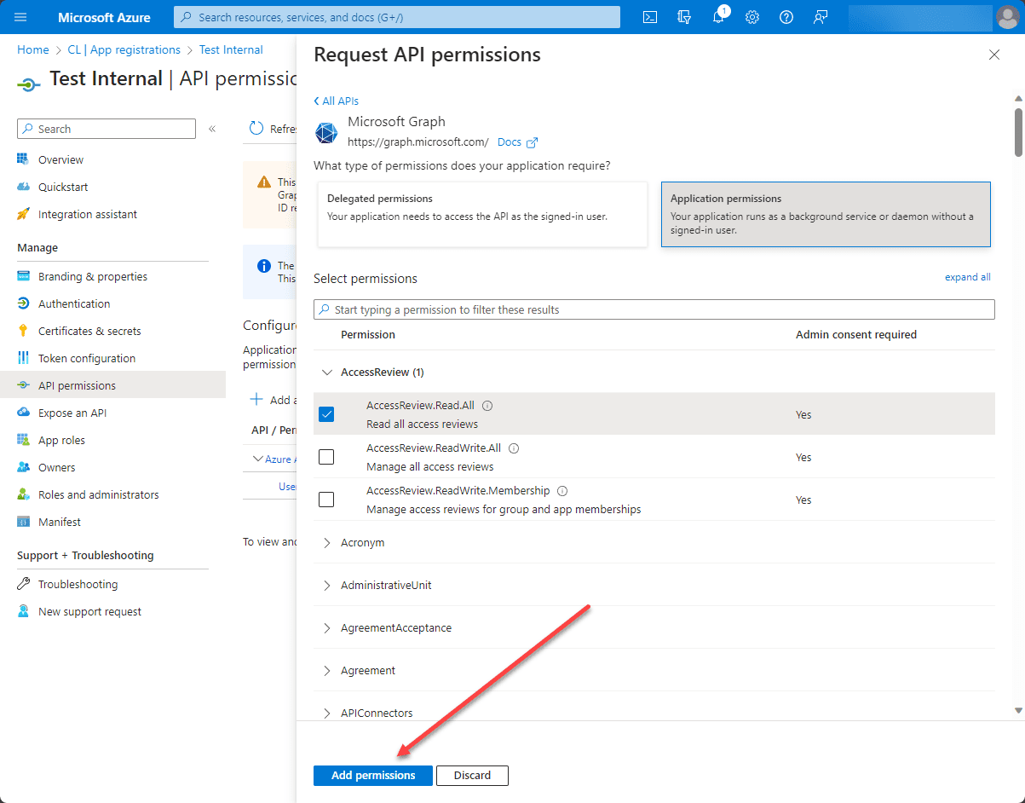1025x803 pixels.
Task: Expand the Acronym permission group
Action: 327,542
